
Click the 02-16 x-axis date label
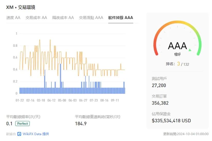(x=30, y=100)
